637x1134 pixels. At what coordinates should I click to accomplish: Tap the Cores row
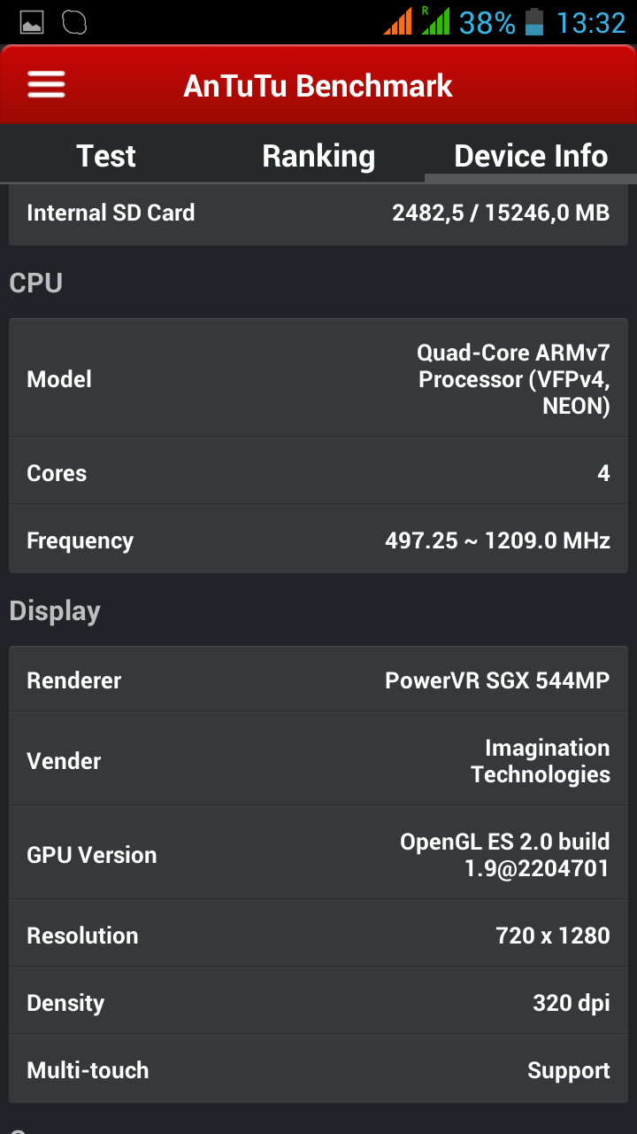click(x=318, y=473)
